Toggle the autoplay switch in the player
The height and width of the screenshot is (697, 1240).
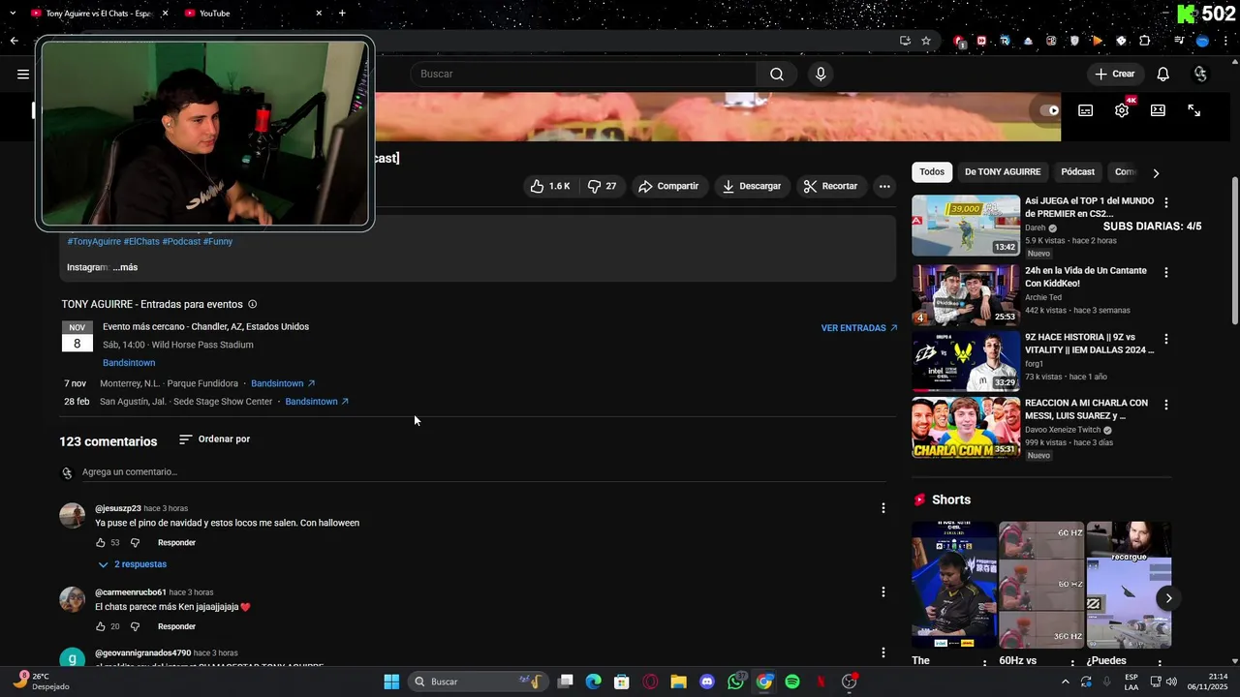1049,110
